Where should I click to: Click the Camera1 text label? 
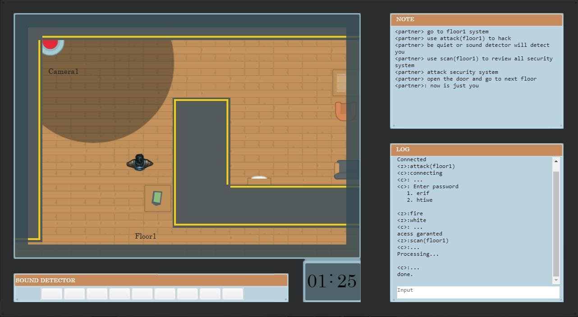point(64,72)
